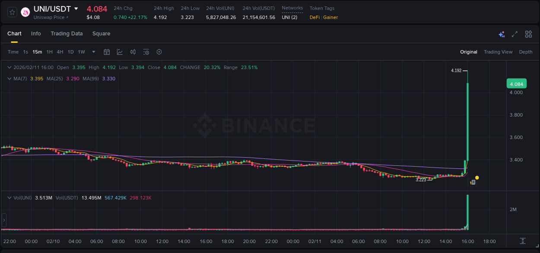This screenshot has height=253, width=540.
Task: Open the calendar to jump to a date
Action: click(x=107, y=51)
